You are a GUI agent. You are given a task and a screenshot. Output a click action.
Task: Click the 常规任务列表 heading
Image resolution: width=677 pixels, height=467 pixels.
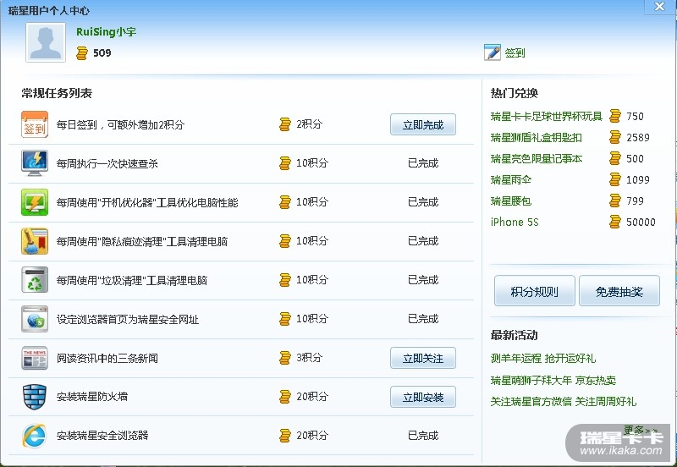pos(57,93)
